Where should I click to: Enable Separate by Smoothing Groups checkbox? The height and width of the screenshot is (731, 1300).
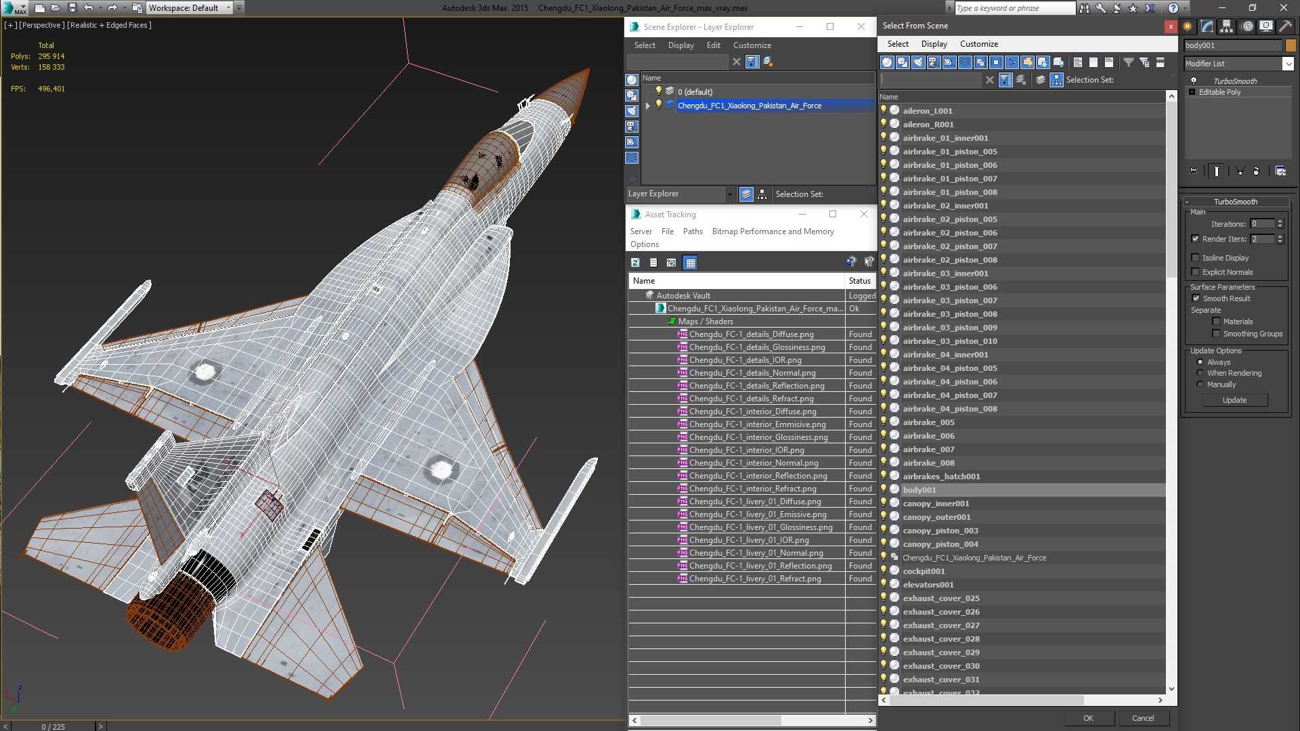[x=1216, y=334]
